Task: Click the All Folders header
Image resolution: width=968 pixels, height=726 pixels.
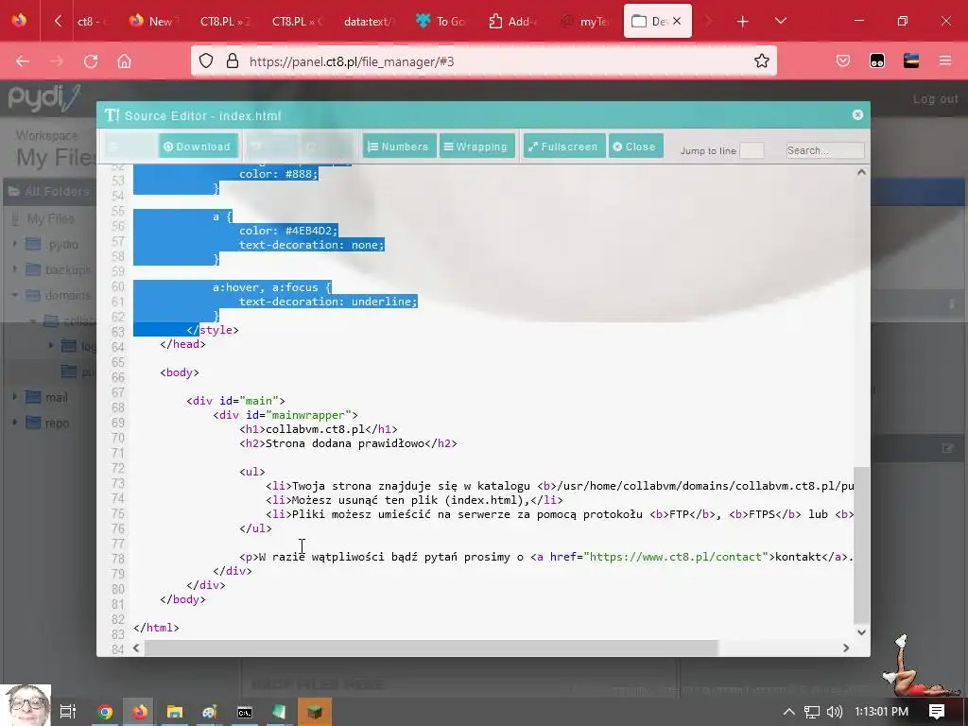Action: click(49, 191)
